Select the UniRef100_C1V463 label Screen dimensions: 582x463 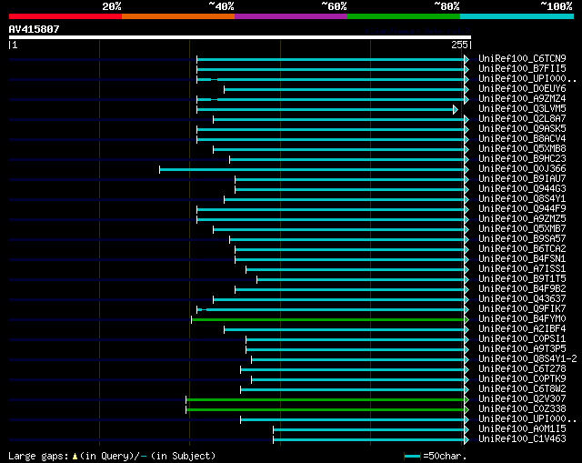522,439
